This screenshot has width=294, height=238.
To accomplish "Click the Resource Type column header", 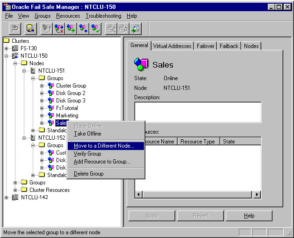I will (x=199, y=142).
